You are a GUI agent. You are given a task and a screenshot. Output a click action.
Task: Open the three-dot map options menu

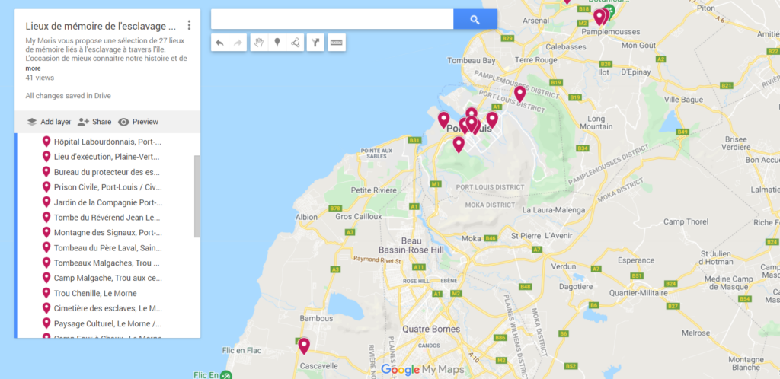point(189,26)
